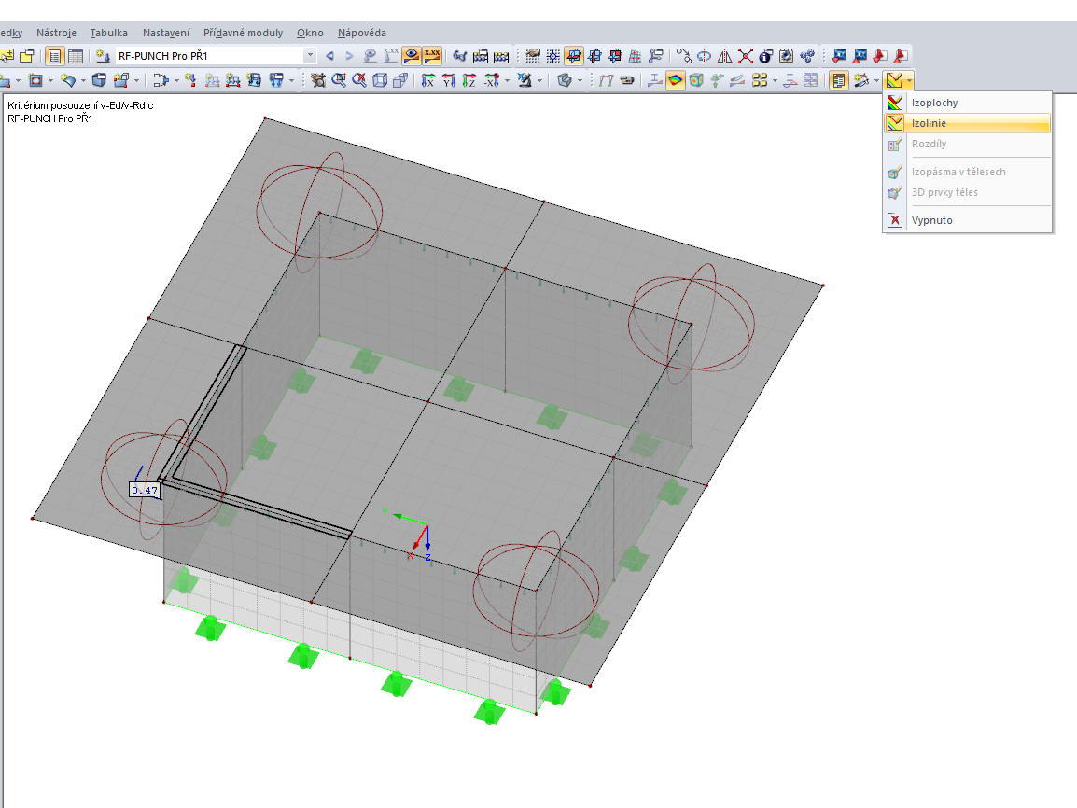Click the 0.47 result value label
The width and height of the screenshot is (1077, 808).
point(145,490)
